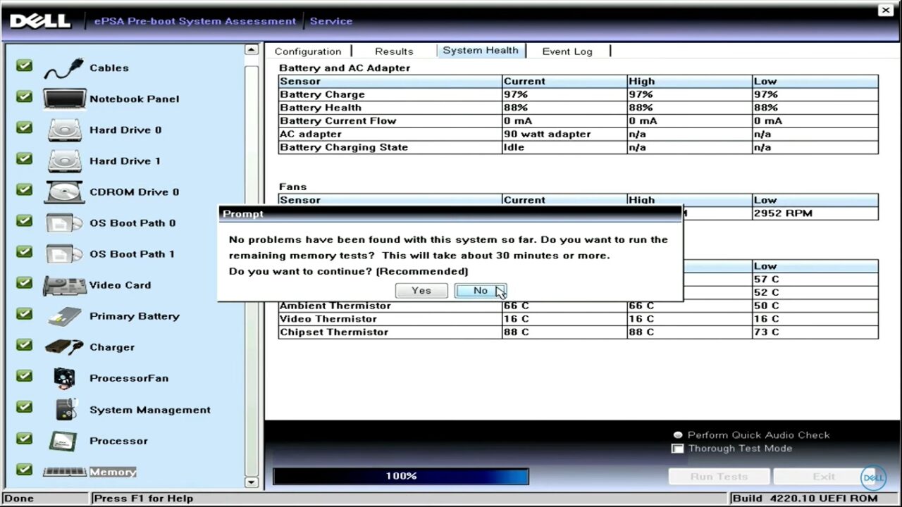Screen dimensions: 902x507
Task: Click the Video Thermistor row label
Action: coord(328,319)
